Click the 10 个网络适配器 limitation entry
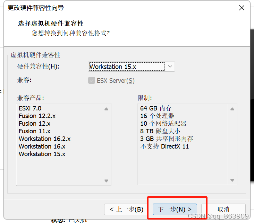 point(163,123)
